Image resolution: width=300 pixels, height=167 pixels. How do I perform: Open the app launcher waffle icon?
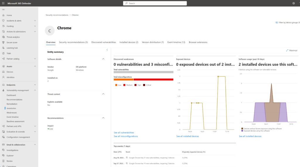tap(3, 3)
